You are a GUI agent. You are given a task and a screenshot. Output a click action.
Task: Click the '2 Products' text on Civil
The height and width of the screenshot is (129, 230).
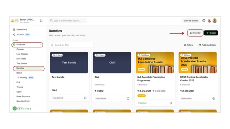click(x=99, y=84)
